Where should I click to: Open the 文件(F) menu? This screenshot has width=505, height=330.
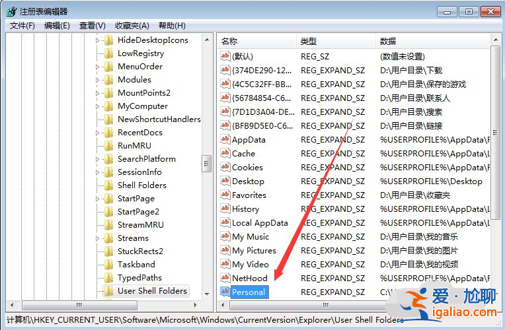22,25
